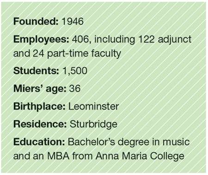Image resolution: width=208 pixels, height=175 pixels.
Task: Click the bold 'Miers' age:' label
Action: click(x=40, y=89)
